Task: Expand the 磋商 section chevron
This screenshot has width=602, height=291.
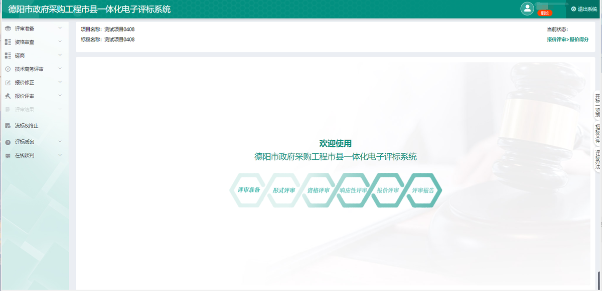Action: click(x=60, y=55)
